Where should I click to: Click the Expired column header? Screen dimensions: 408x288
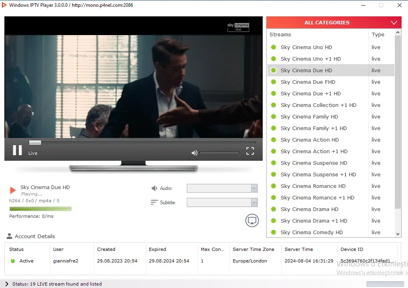(157, 249)
